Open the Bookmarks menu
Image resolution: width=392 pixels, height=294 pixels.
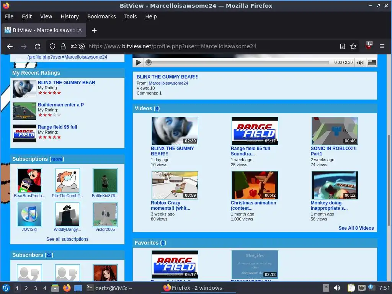click(101, 16)
